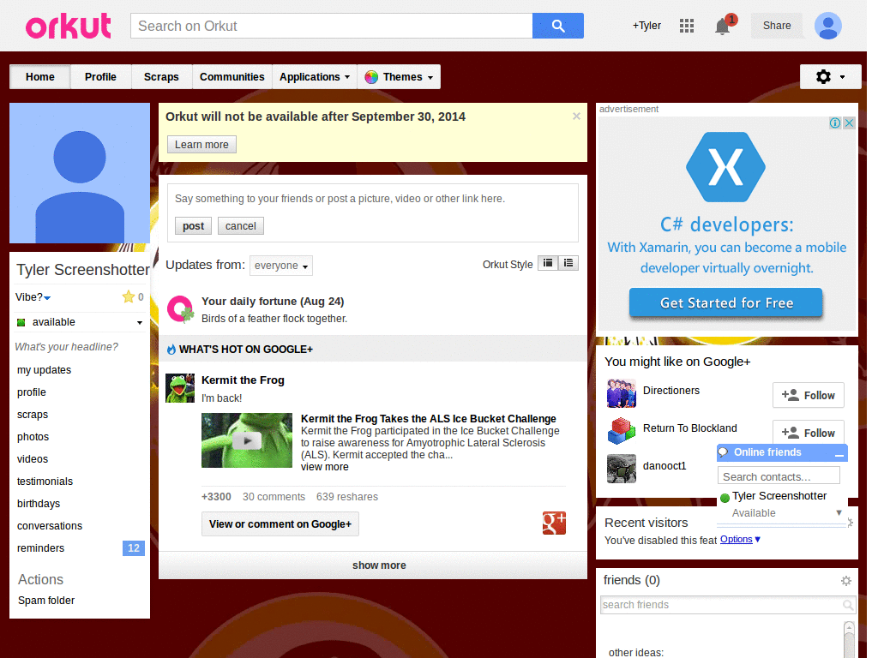Viewport: 878px width, 658px height.
Task: Click the star rating icon beside Vibe
Action: click(129, 296)
